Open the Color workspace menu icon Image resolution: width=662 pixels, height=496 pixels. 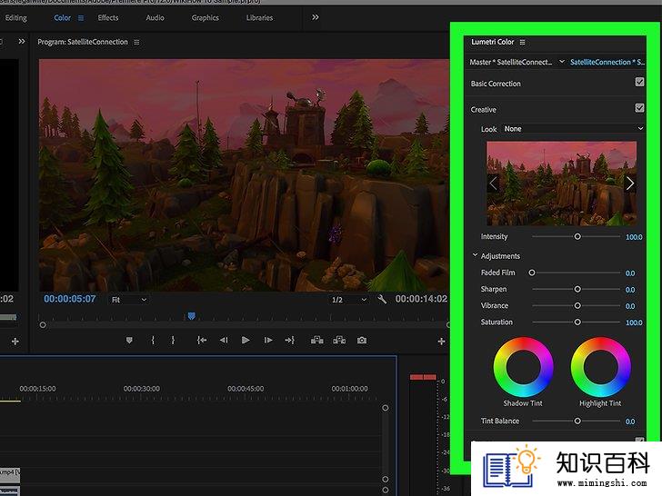pos(81,18)
